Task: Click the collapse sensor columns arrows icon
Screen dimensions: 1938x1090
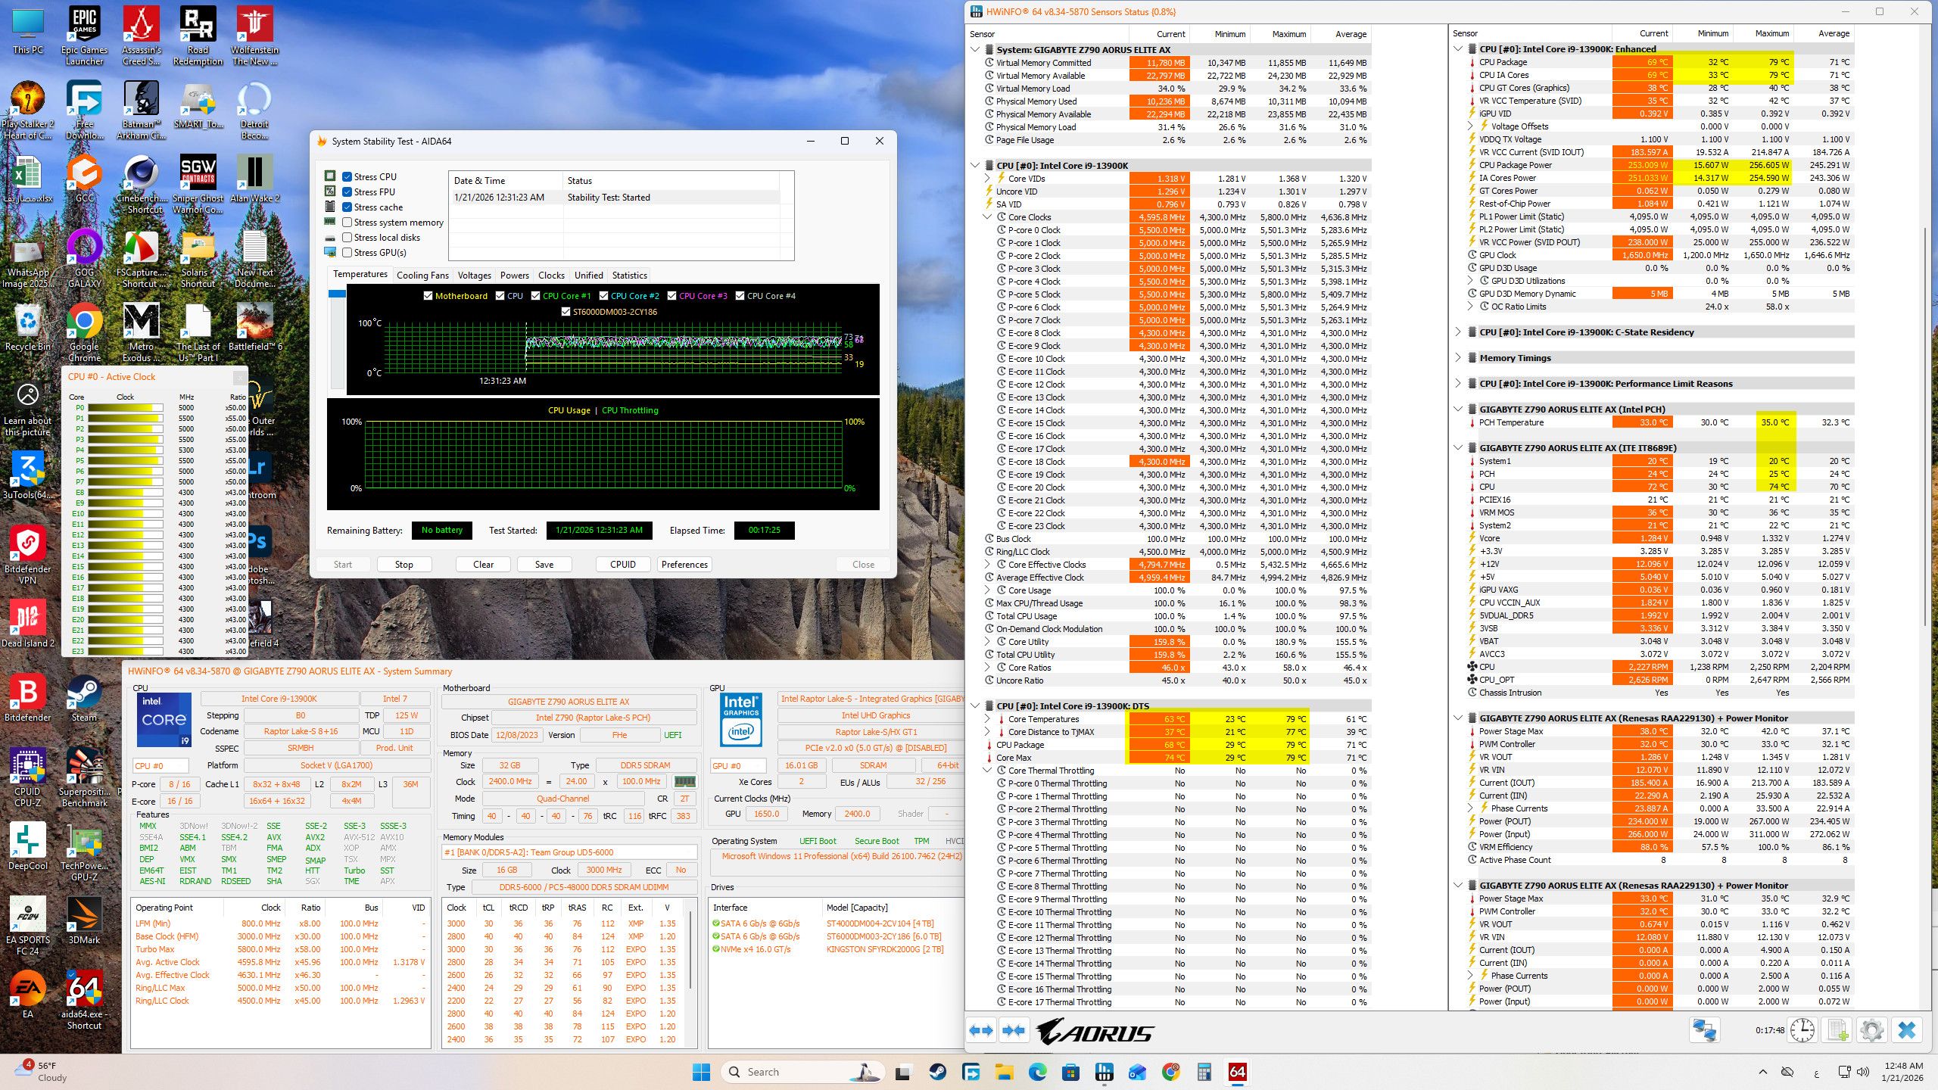Action: [1014, 1030]
